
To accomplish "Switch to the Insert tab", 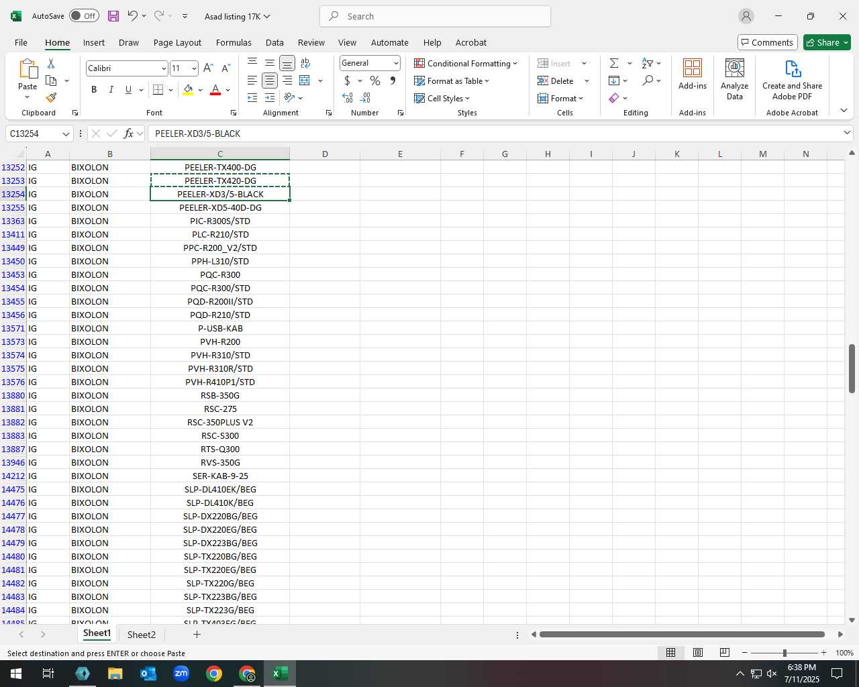I will pyautogui.click(x=94, y=42).
